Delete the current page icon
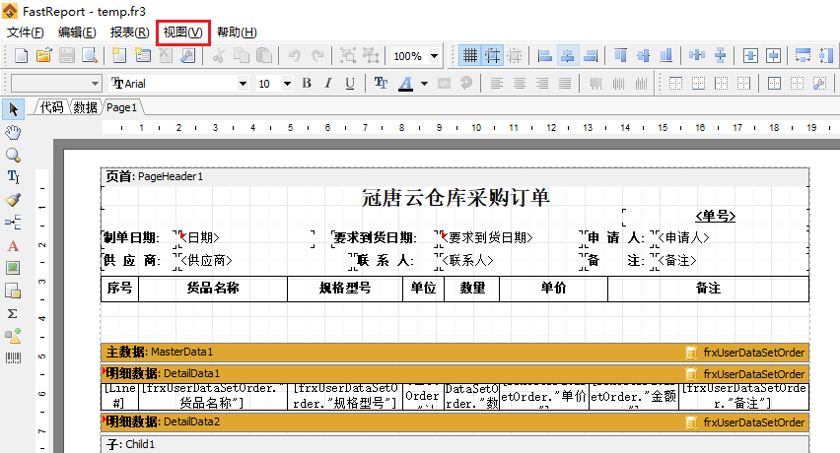840x453 pixels. point(166,55)
